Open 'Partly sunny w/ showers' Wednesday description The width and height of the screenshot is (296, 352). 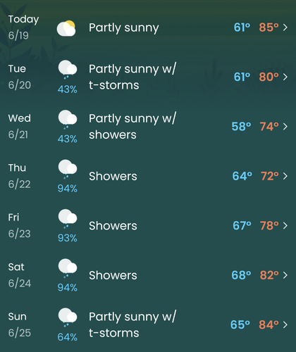tap(132, 127)
